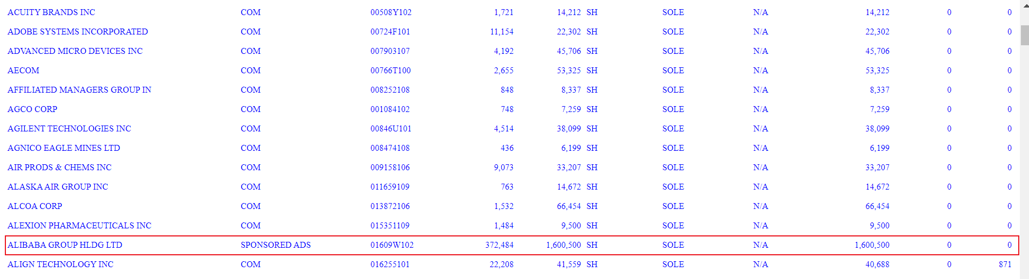
Task: Click Affiliated Managers value 848
Action: point(507,90)
